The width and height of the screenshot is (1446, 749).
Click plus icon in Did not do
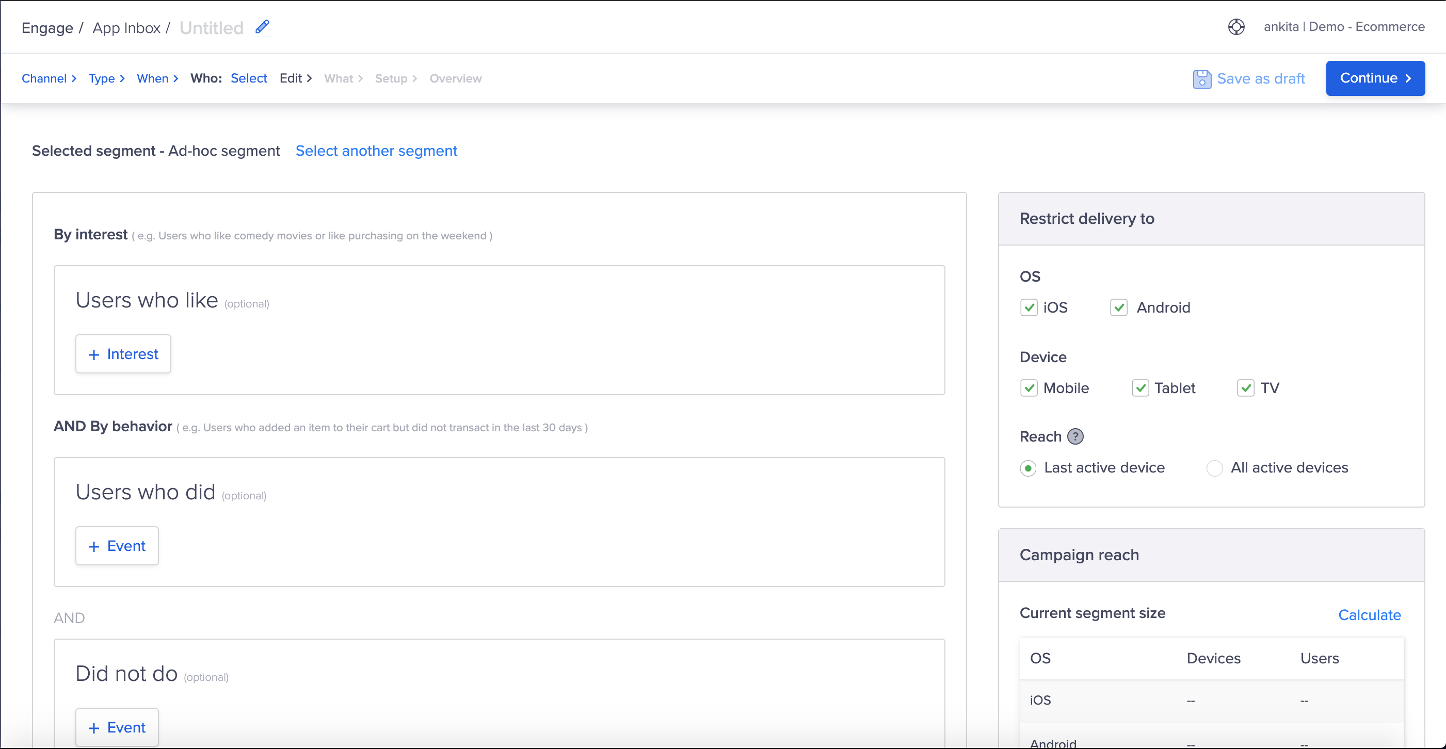coord(94,728)
